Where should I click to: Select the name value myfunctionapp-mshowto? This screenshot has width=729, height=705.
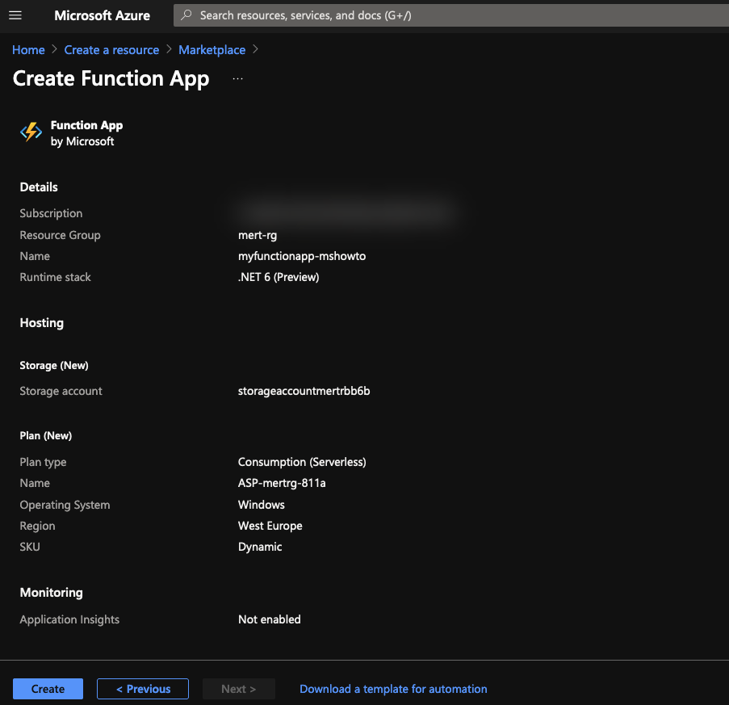pyautogui.click(x=302, y=256)
